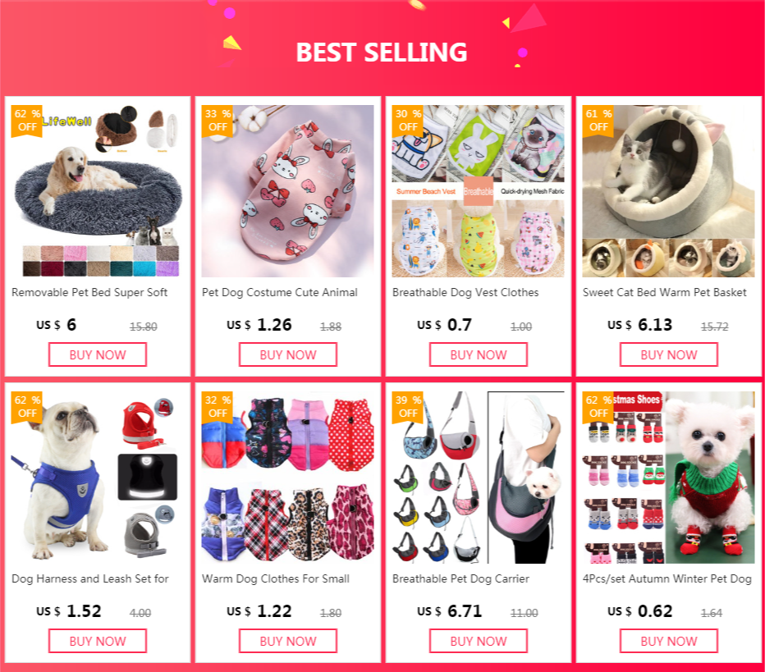Click the US $ 0.62 price

639,611
